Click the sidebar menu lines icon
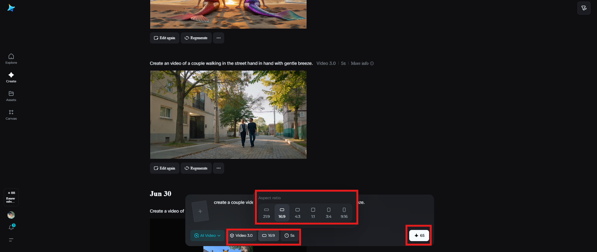The image size is (597, 252). click(x=11, y=240)
